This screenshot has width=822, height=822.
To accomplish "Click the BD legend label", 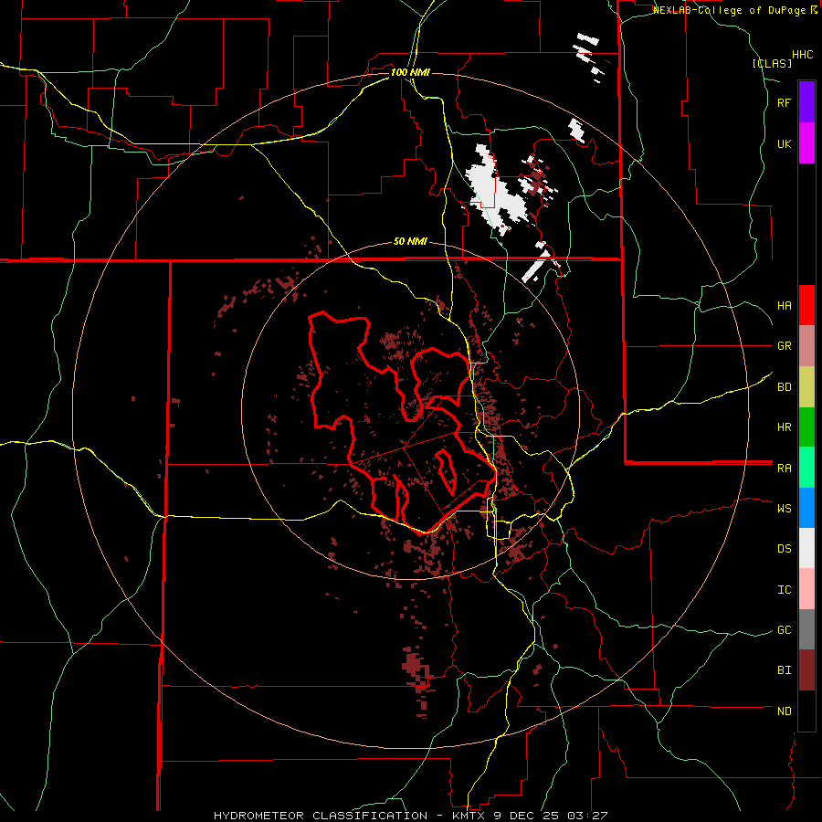I will click(x=785, y=387).
